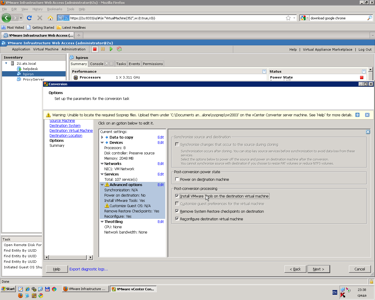The image size is (375, 300).
Task: Collapse the Networks section
Action: point(102,164)
